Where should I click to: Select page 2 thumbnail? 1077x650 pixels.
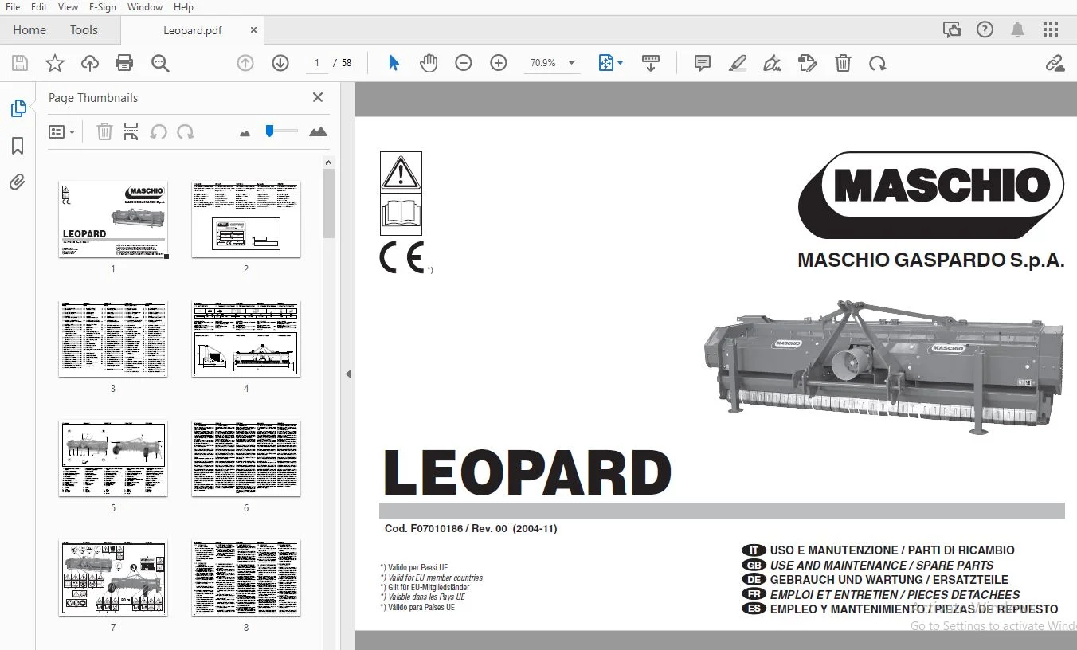[x=246, y=219]
